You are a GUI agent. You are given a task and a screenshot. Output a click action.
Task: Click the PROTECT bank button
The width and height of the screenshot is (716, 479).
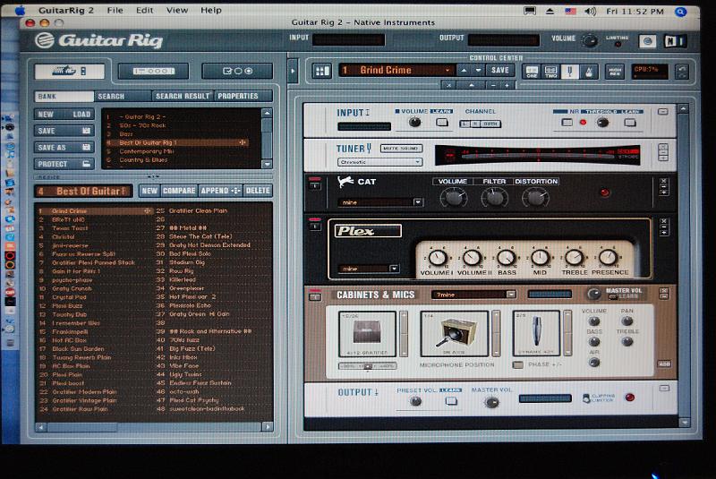tap(64, 164)
